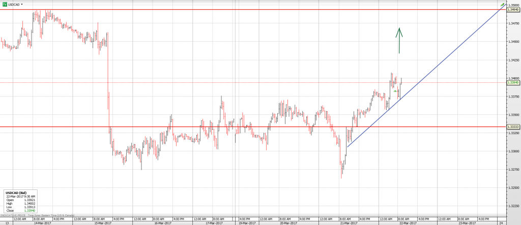521x225 pixels.
Task: Click the current price 1.33940 axis tag
Action: [513, 82]
